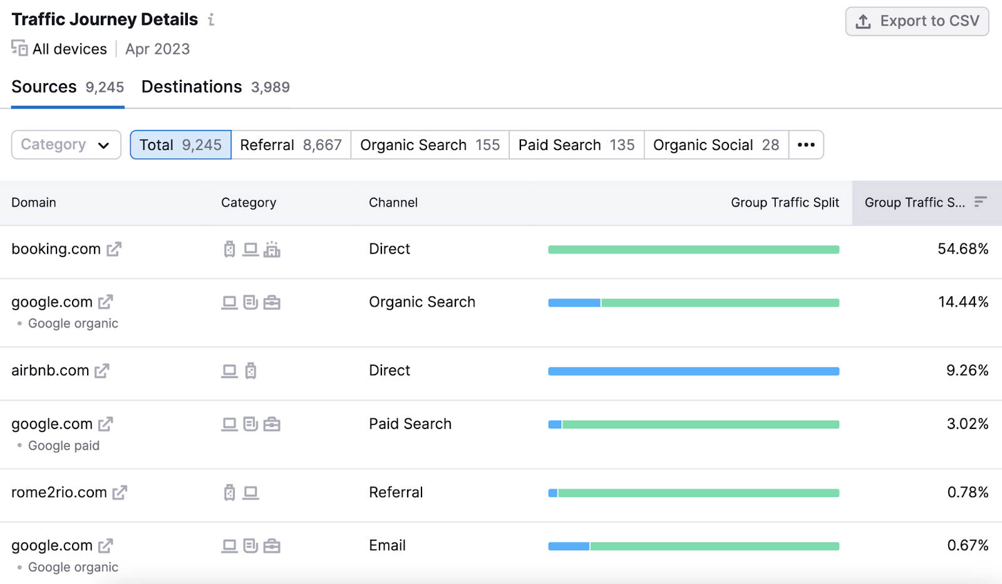Open the three-dots more channels menu
1002x584 pixels.
click(x=806, y=145)
